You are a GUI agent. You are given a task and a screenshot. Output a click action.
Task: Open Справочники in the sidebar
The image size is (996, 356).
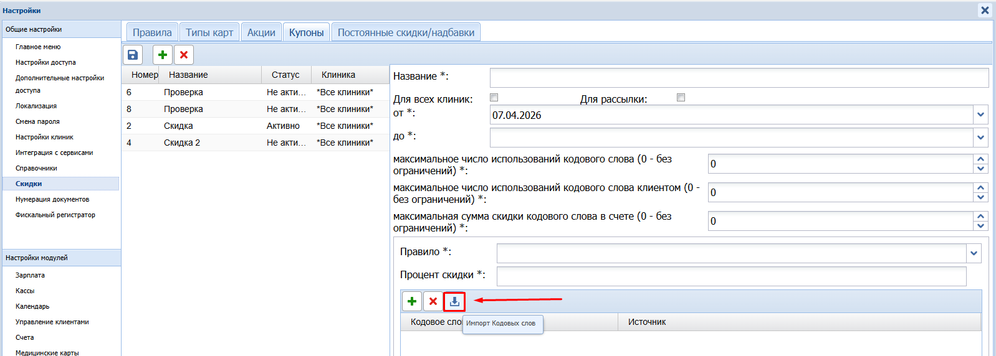[x=36, y=168]
